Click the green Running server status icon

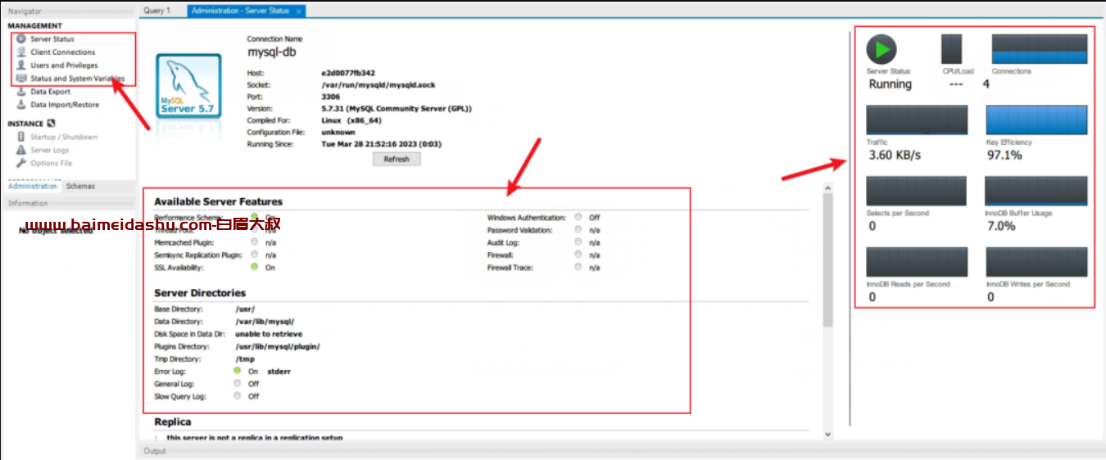tap(882, 49)
